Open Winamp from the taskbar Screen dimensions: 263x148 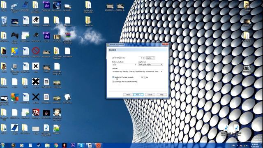13,145
